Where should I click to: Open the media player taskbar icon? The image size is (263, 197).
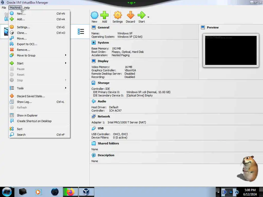point(38,192)
